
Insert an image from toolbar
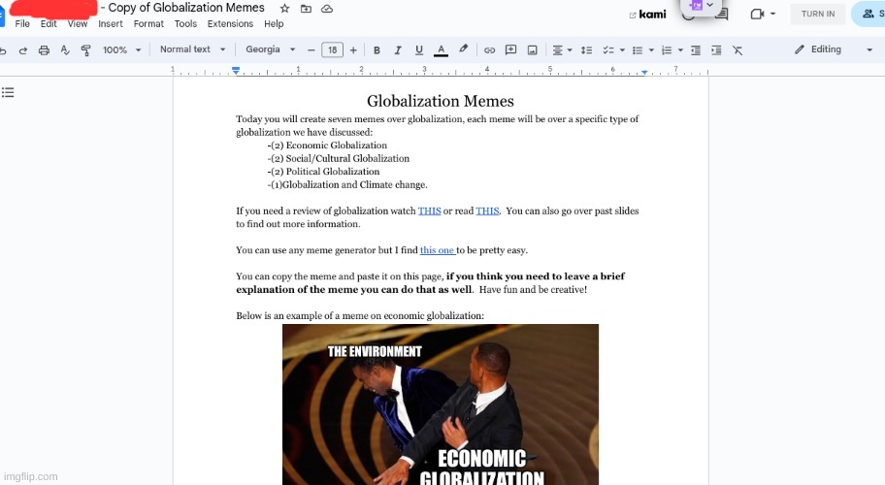(x=532, y=50)
